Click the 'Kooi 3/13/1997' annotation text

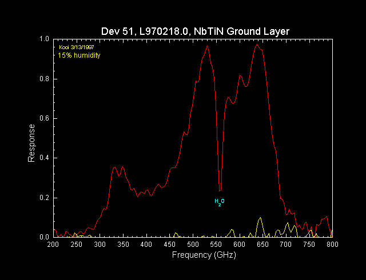click(x=77, y=47)
